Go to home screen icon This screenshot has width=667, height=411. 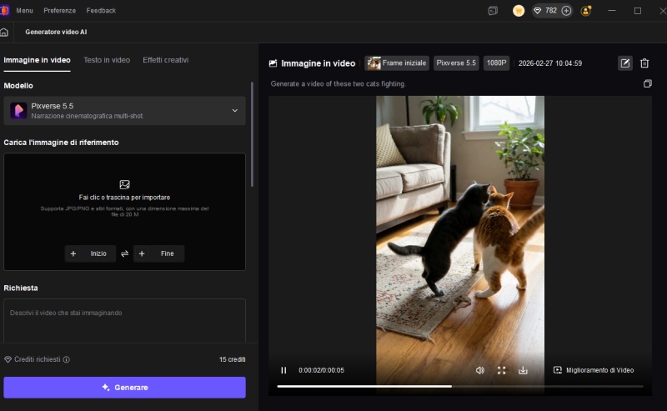pyautogui.click(x=5, y=32)
